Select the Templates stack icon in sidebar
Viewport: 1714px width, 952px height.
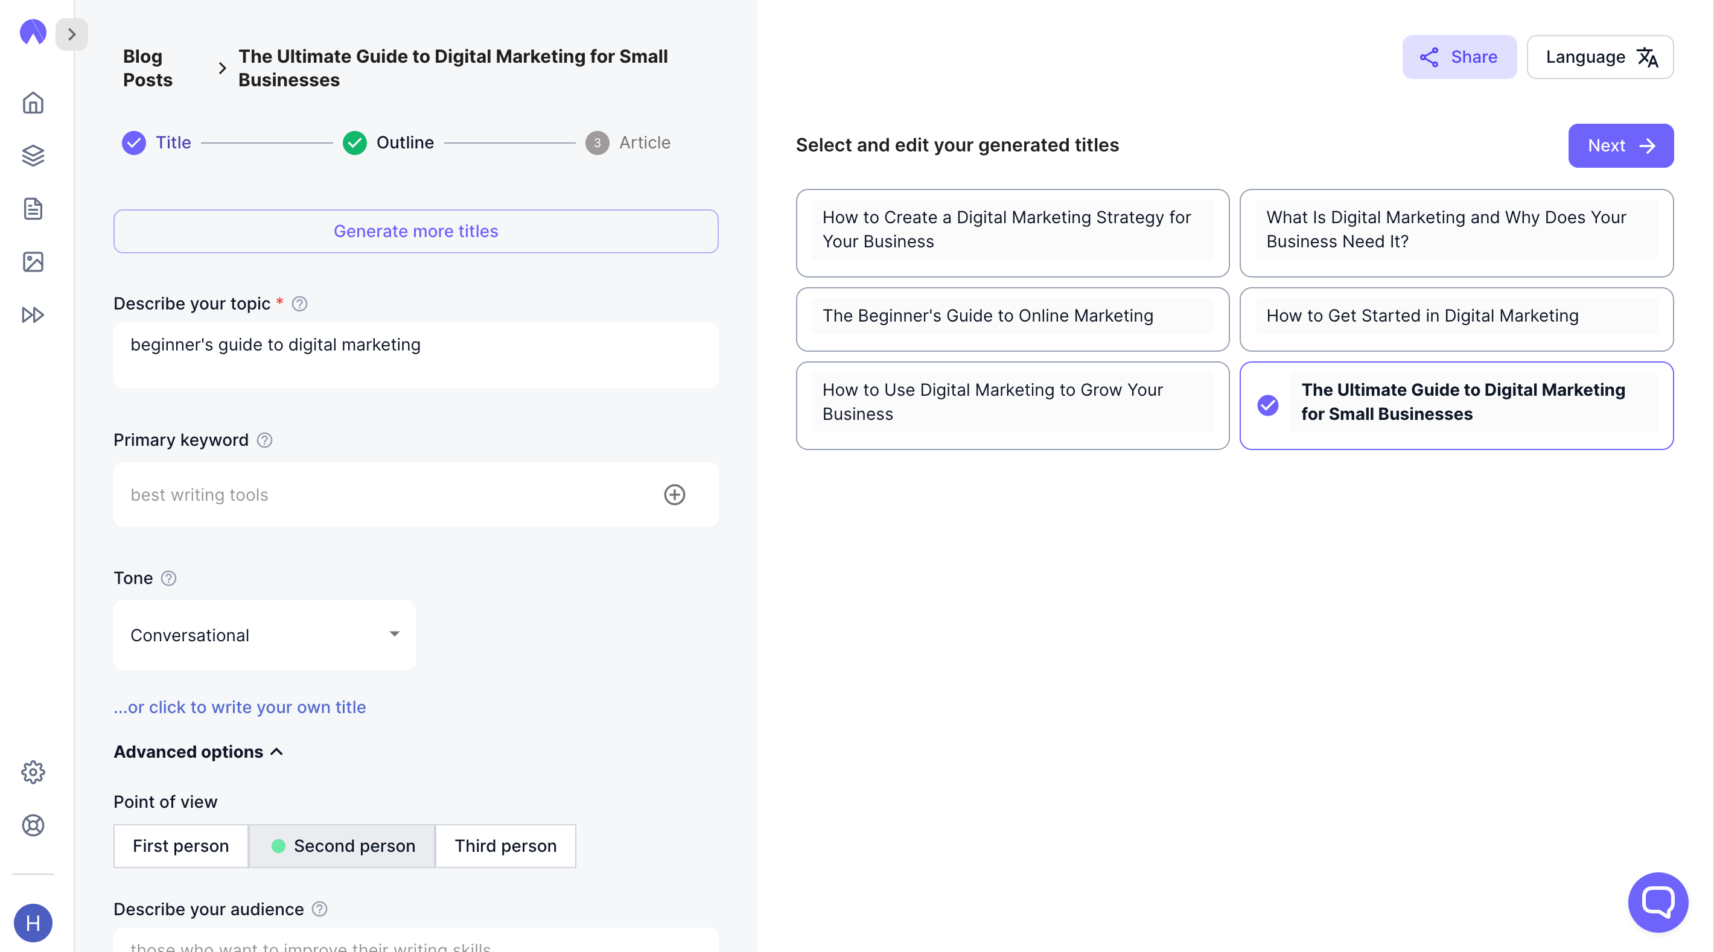[x=33, y=155]
